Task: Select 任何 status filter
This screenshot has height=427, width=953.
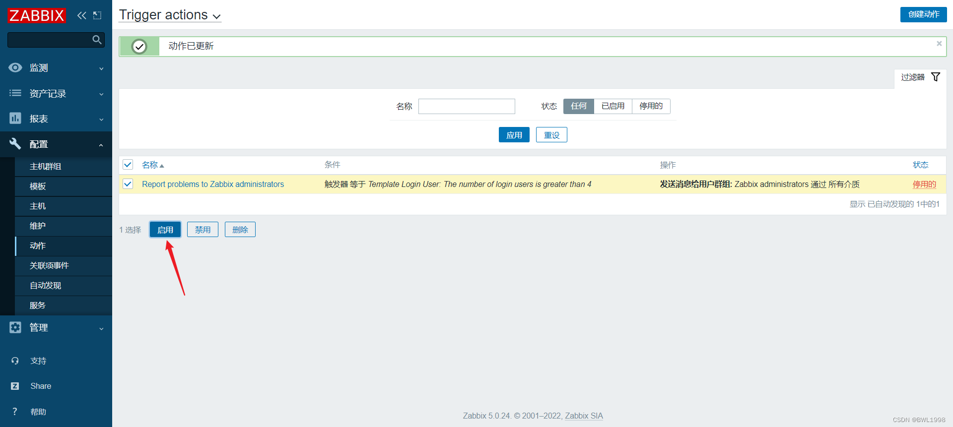Action: (579, 106)
